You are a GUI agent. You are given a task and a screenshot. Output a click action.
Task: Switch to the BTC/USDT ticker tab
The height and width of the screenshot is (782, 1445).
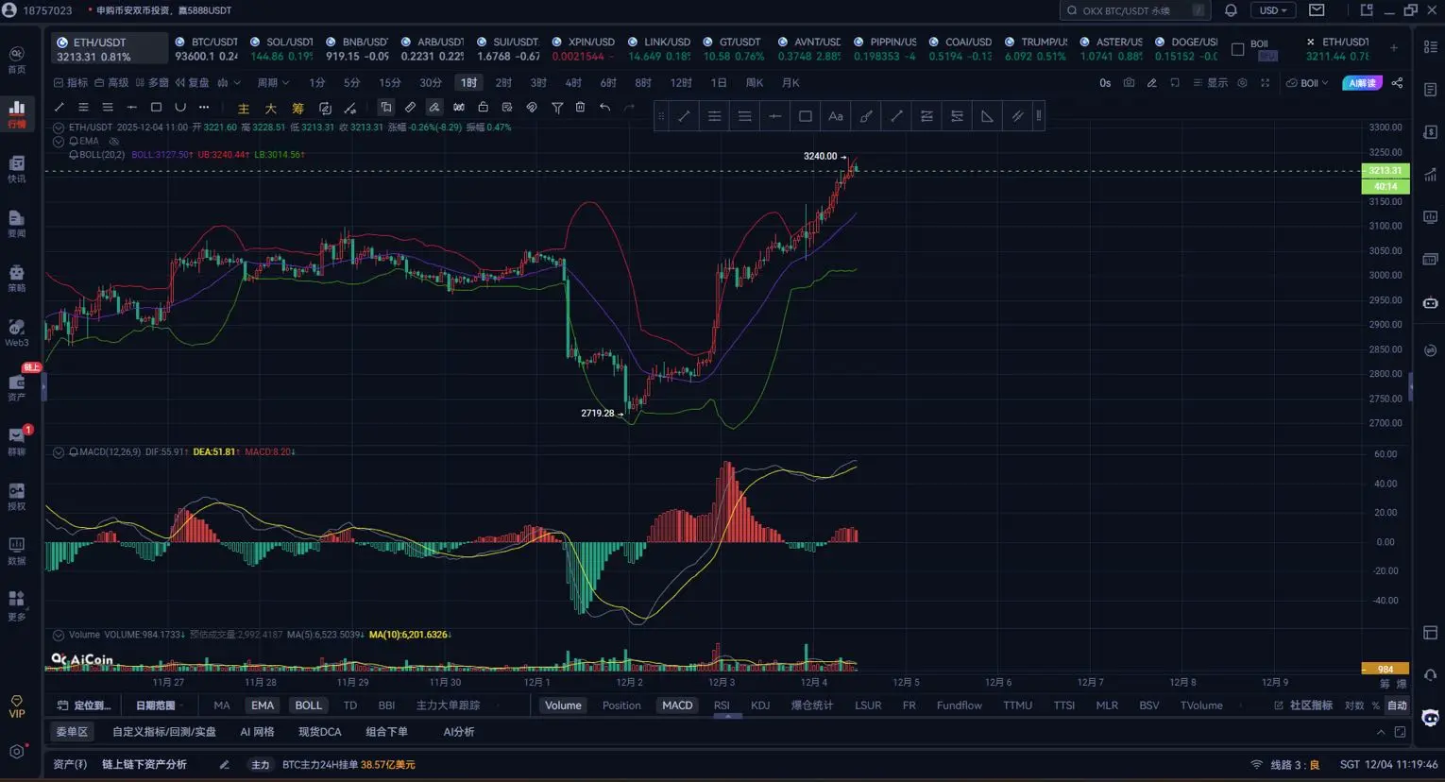[207, 49]
